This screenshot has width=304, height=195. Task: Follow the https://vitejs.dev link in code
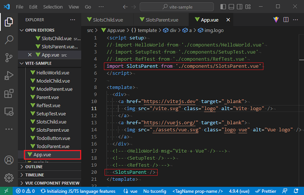click(x=169, y=101)
